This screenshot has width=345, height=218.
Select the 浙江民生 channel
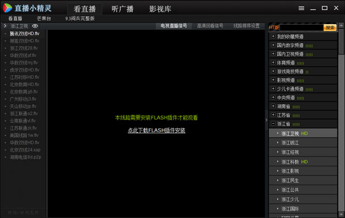pyautogui.click(x=303, y=181)
